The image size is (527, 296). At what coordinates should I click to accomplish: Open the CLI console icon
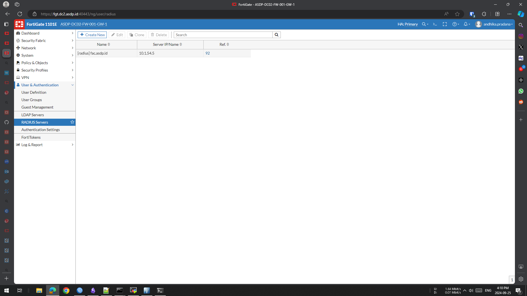pyautogui.click(x=435, y=24)
